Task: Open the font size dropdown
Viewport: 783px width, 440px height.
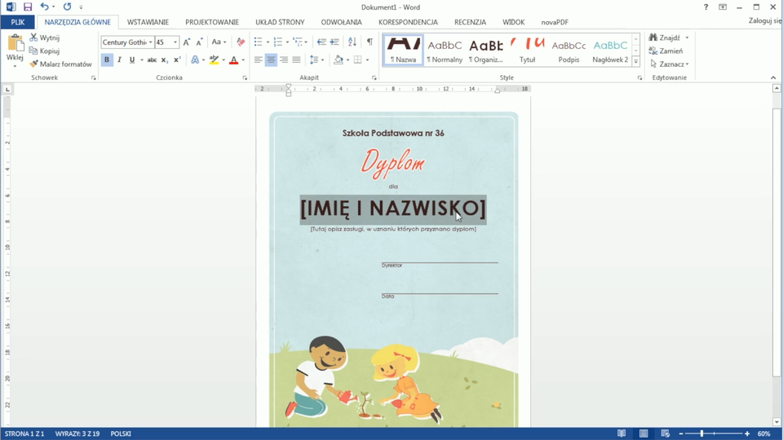Action: (175, 42)
